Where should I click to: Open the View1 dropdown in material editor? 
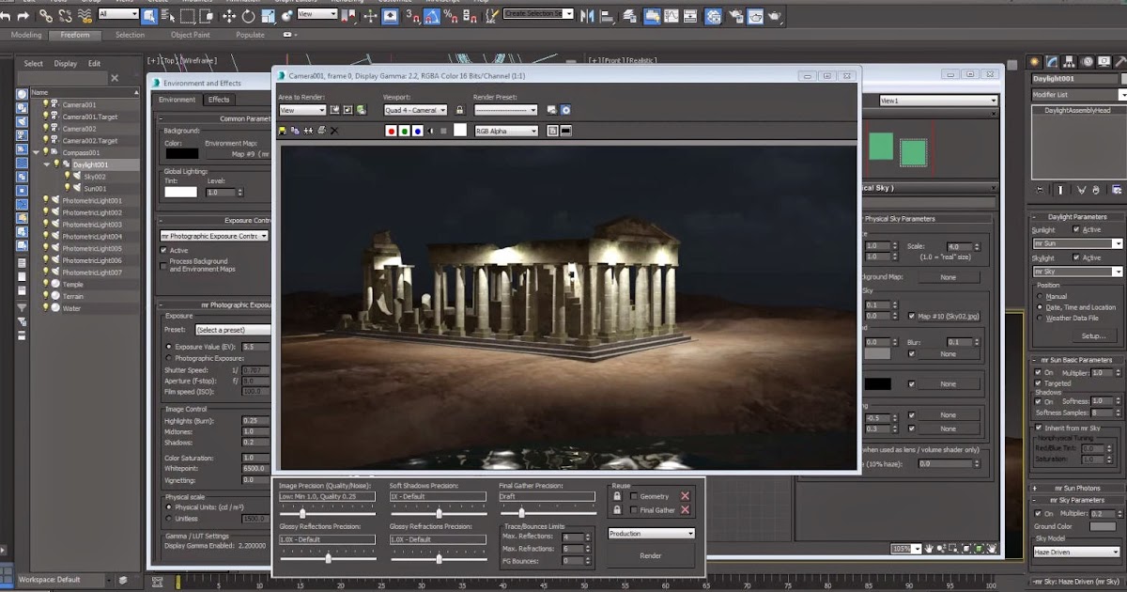coord(937,101)
